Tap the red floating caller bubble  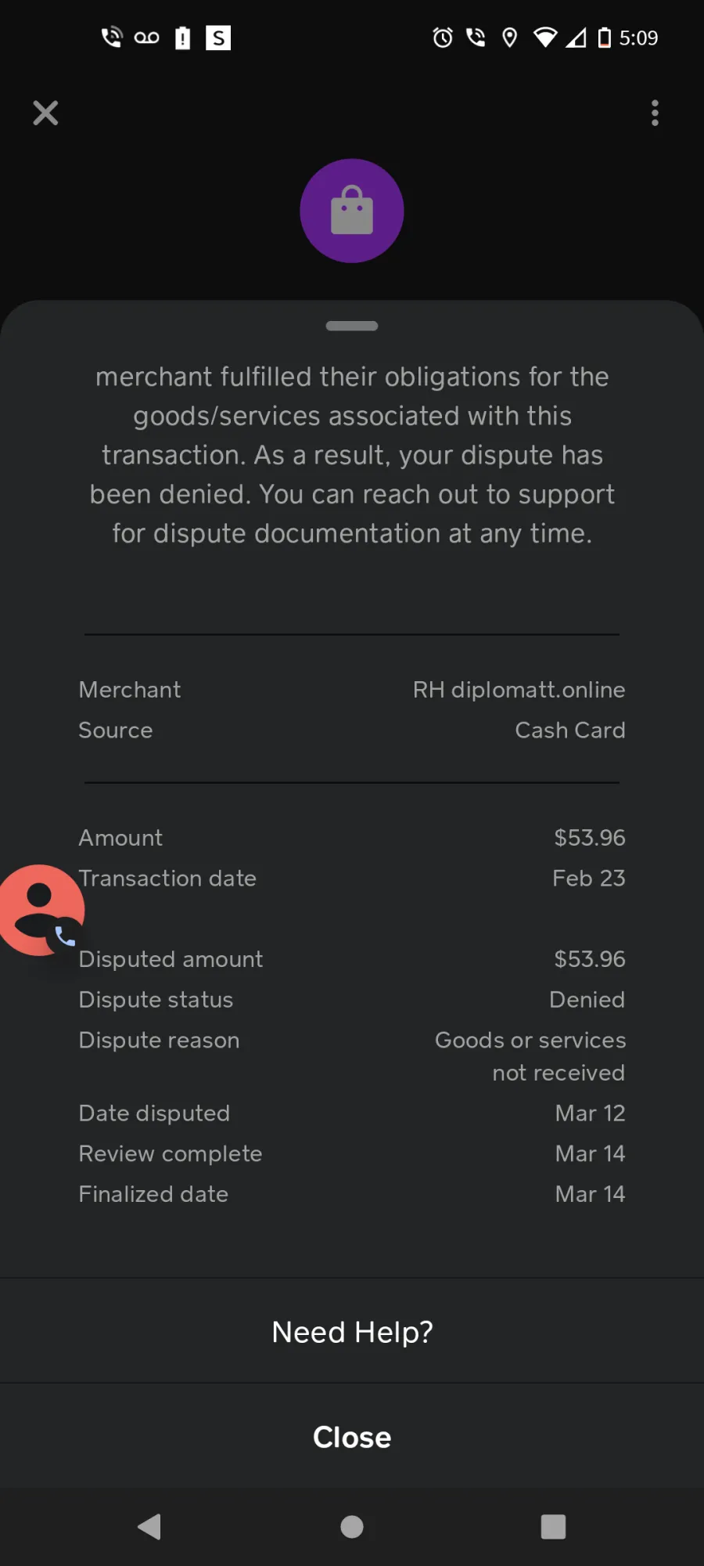click(39, 910)
